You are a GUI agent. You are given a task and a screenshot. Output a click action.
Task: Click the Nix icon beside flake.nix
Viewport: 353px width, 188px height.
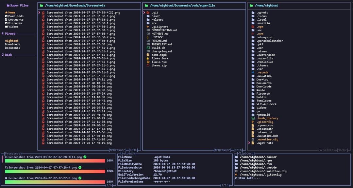click(148, 62)
